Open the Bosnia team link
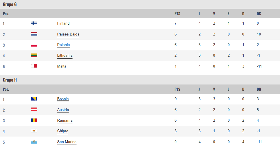Screen dimensions: 280x148 pyautogui.click(x=63, y=99)
